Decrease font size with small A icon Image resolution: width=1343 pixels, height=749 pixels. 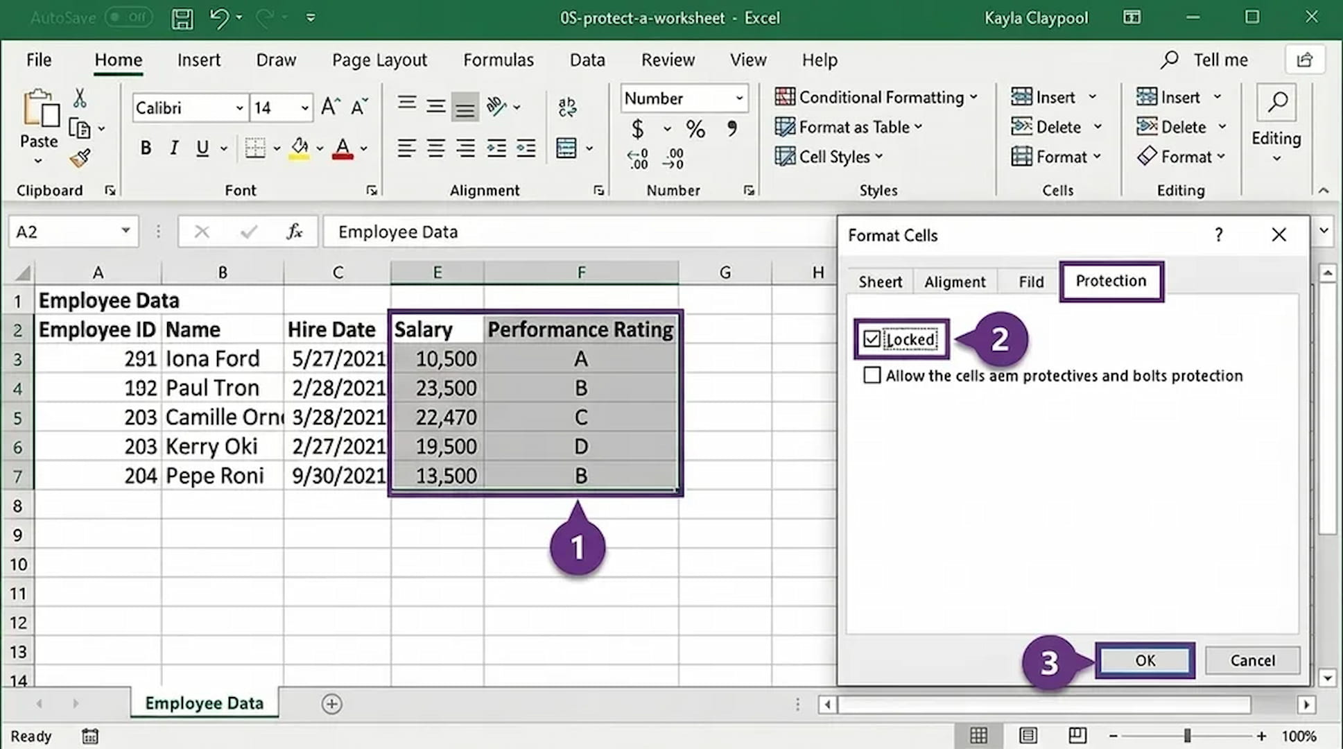[x=359, y=107]
